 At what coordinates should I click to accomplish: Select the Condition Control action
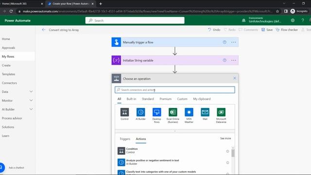[x=173, y=151]
